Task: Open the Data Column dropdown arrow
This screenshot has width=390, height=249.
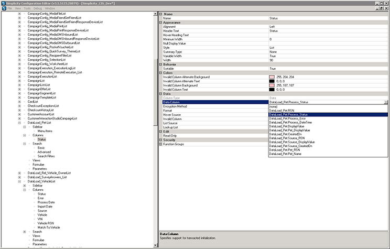Action: (386, 102)
